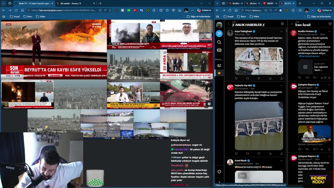This screenshot has width=334, height=188.
Task: Click the left browser address bar URL
Action: 63,10
